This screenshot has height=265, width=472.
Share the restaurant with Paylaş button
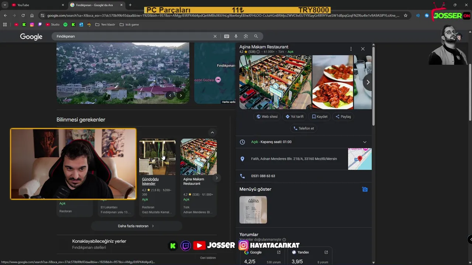pyautogui.click(x=343, y=117)
